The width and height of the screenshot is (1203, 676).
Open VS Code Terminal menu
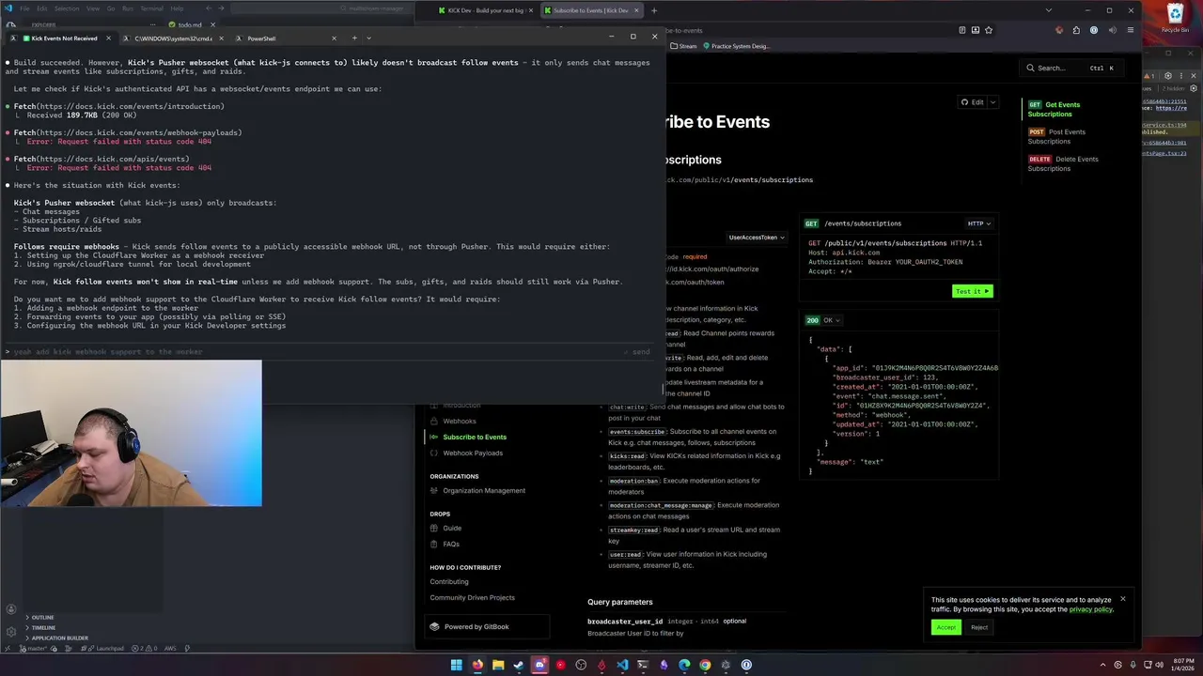(x=151, y=8)
